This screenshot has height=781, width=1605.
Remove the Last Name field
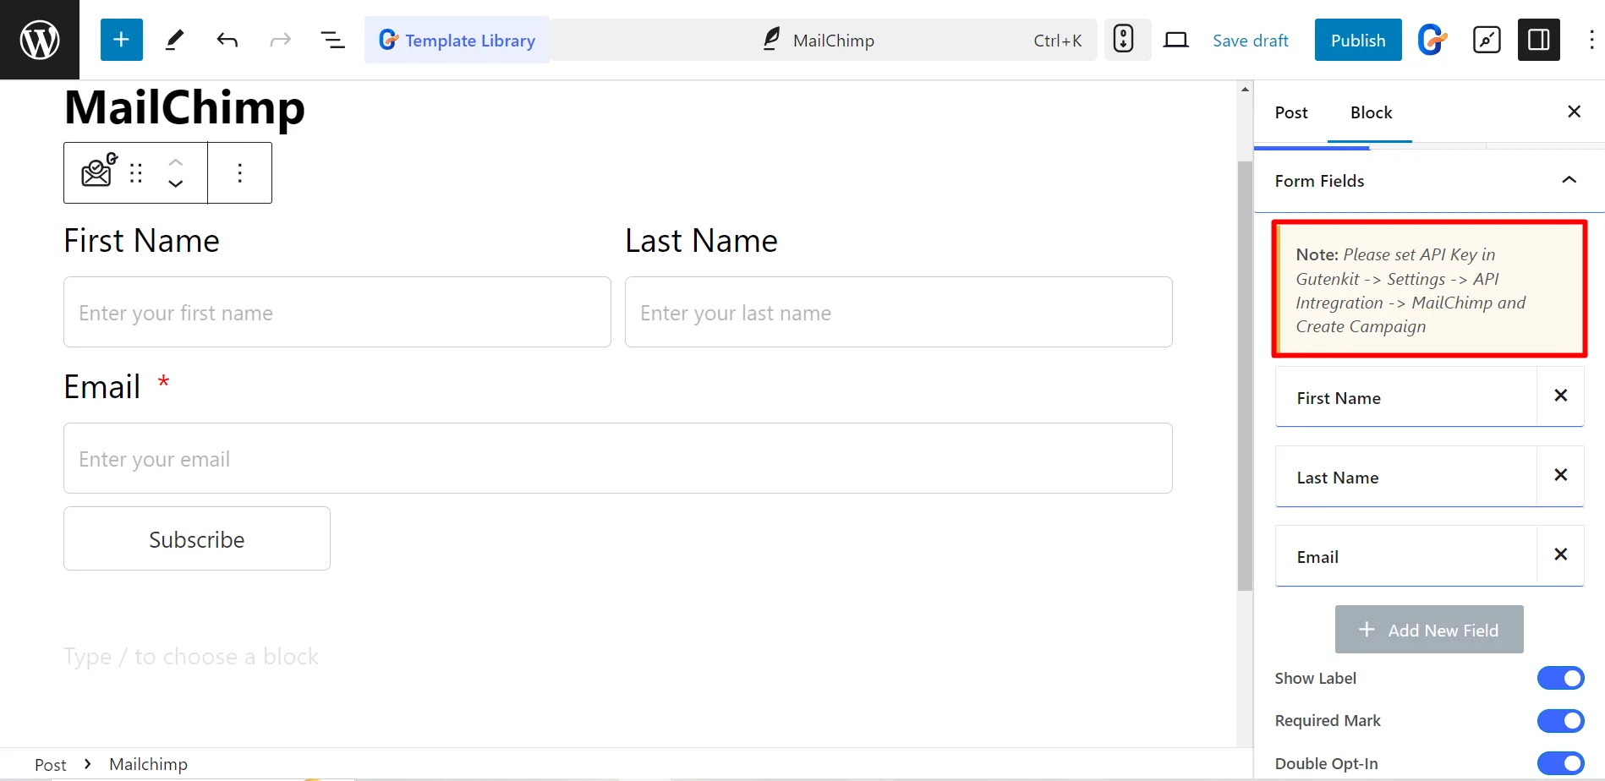click(1561, 475)
